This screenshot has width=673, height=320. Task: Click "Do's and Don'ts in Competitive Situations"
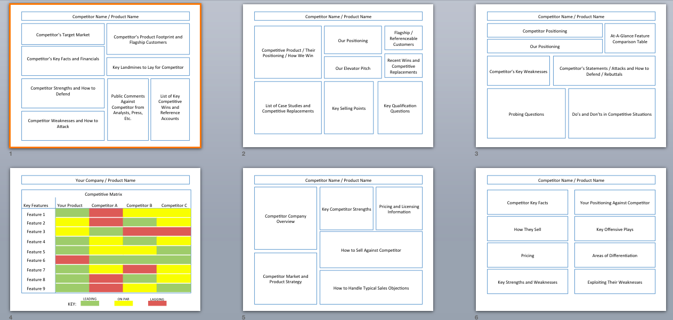point(612,114)
